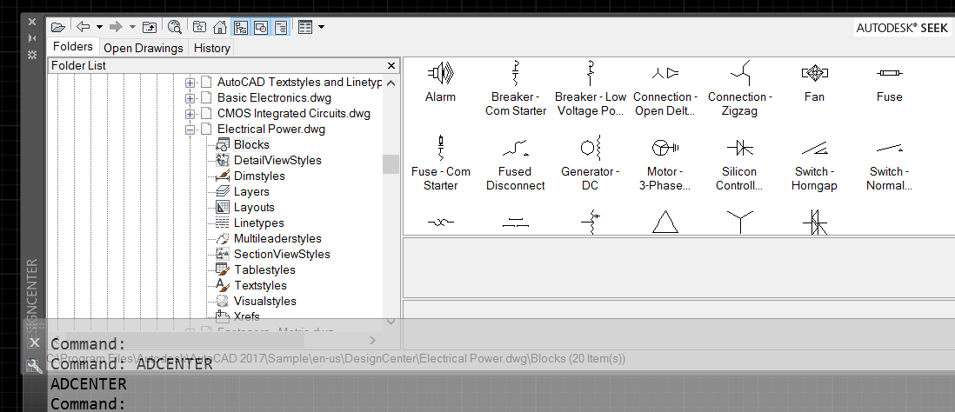Select the Alarm block

(440, 83)
